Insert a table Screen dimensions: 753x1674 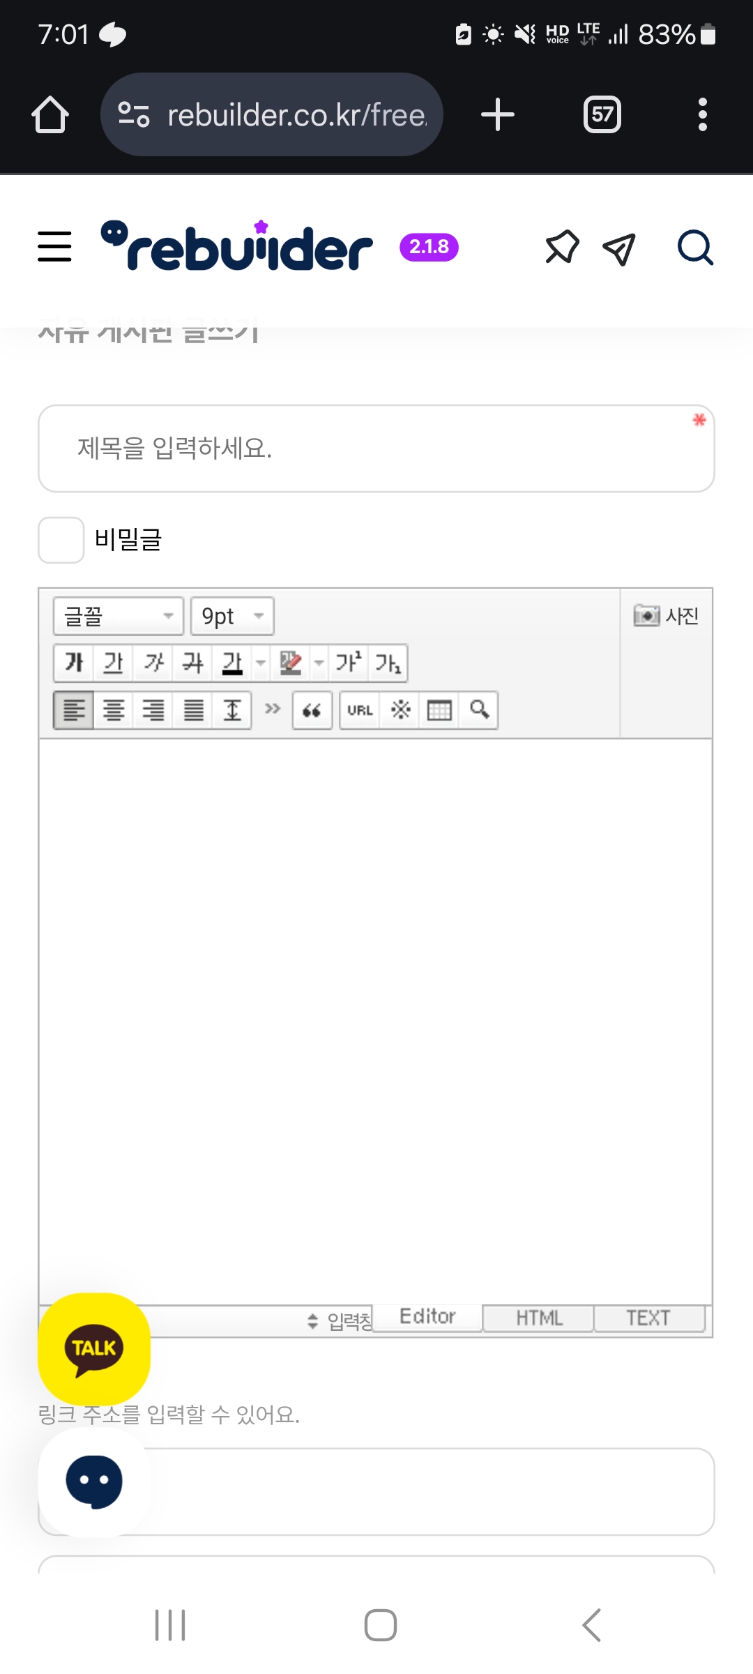[x=439, y=710]
